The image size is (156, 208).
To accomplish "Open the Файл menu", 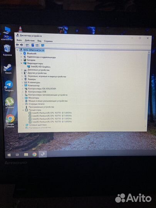I will coord(19,40).
